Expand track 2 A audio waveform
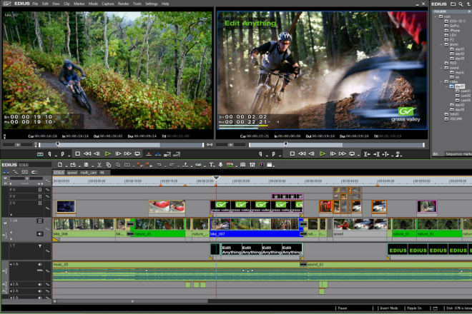 (11, 284)
